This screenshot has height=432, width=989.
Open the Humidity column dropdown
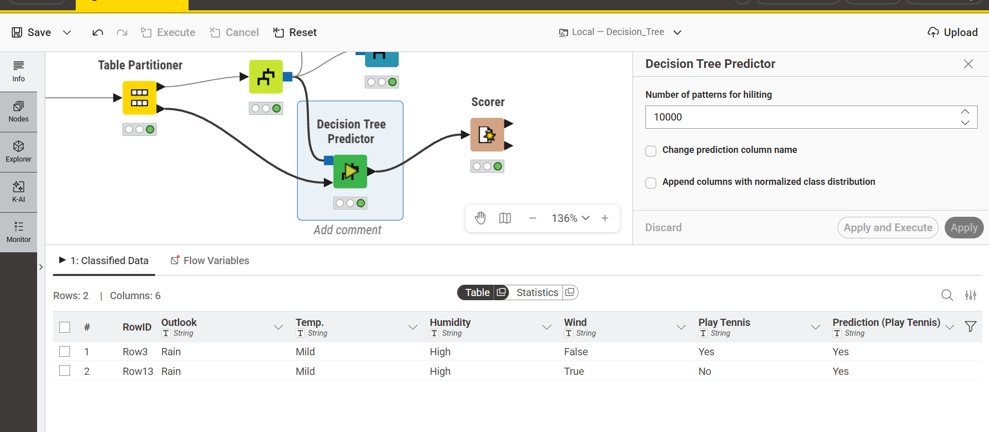pos(547,327)
